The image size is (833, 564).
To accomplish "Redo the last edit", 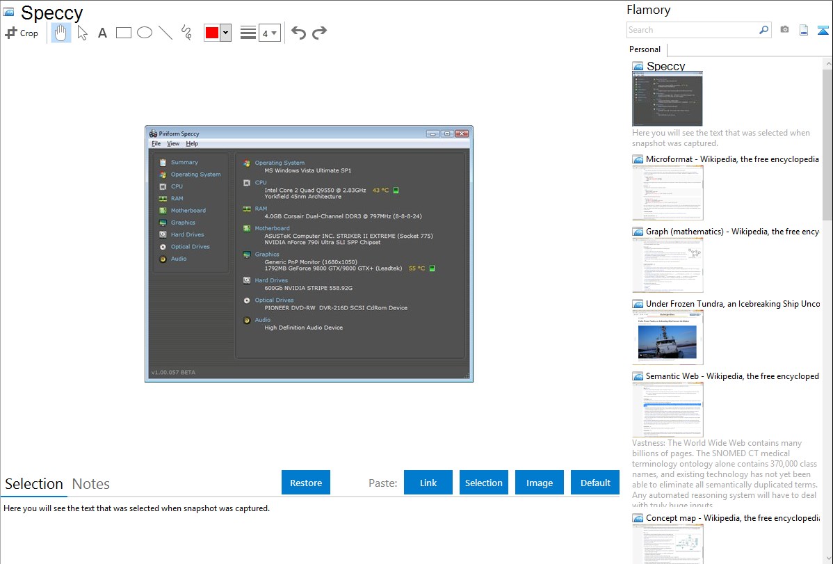I will [319, 33].
